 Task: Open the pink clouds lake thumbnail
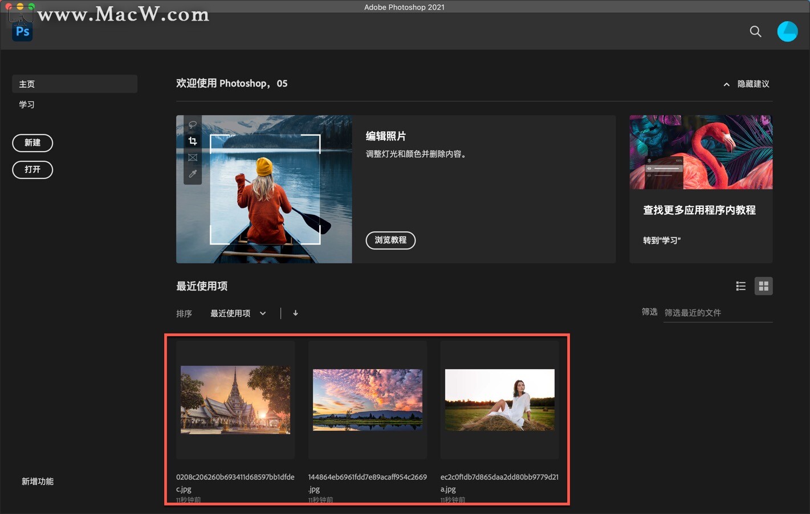tap(368, 399)
